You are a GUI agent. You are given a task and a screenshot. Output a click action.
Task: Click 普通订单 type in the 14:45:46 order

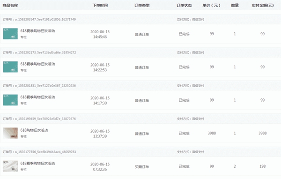click(x=142, y=34)
